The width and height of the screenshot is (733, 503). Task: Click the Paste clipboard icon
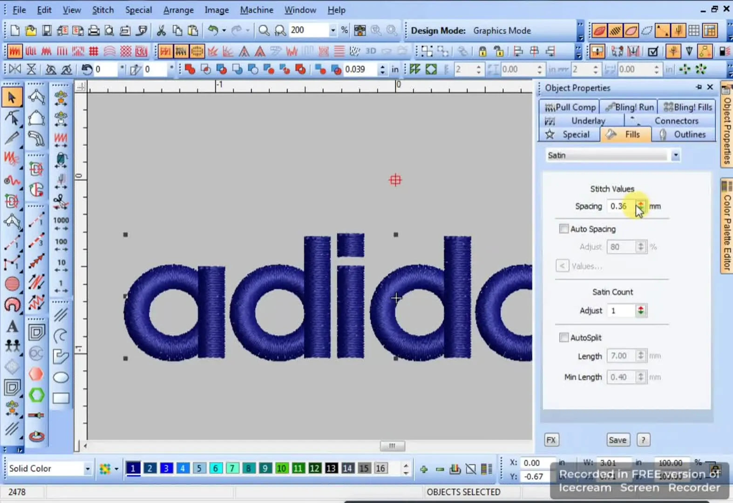193,31
